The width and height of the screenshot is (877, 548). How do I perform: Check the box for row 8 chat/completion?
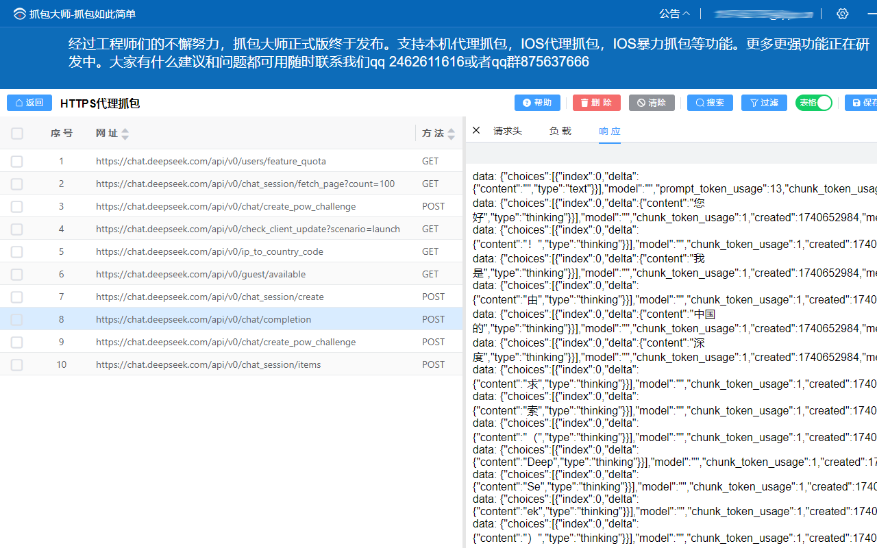tap(17, 320)
